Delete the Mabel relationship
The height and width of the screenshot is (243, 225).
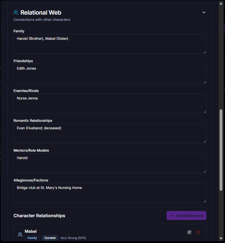tap(198, 232)
